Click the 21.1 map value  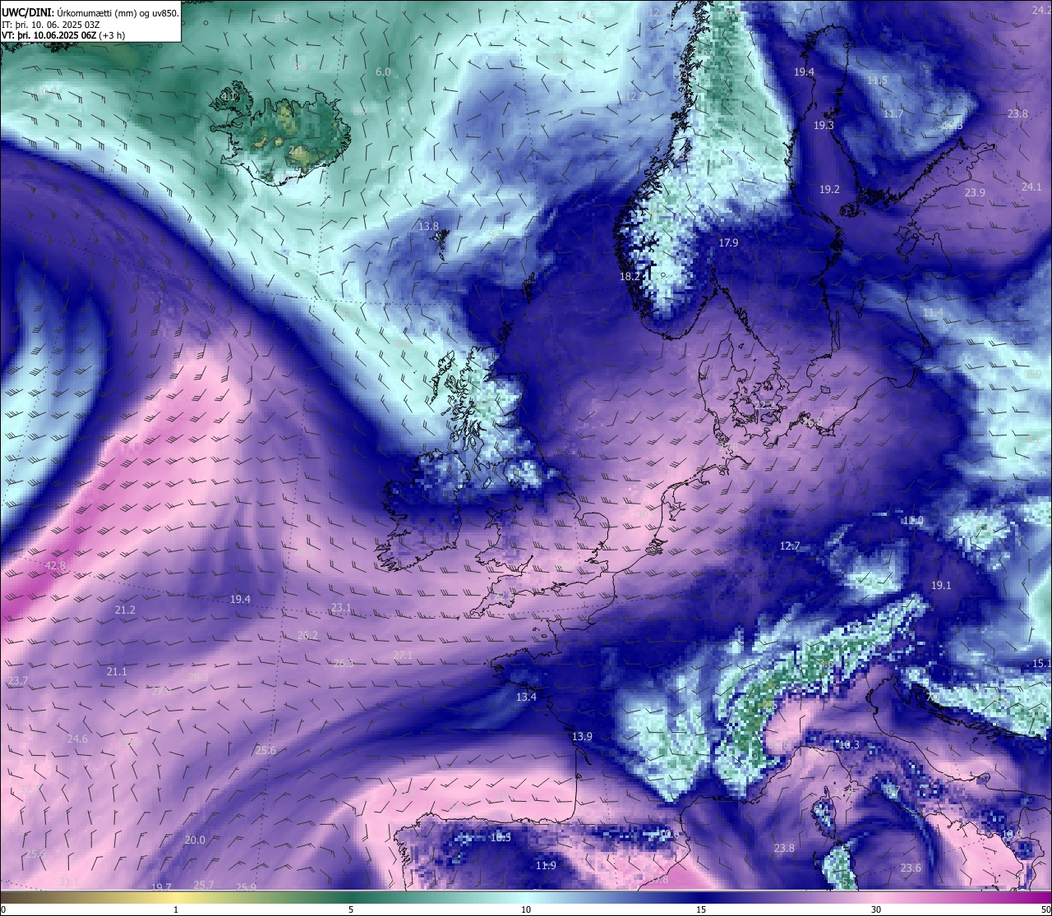tap(117, 672)
